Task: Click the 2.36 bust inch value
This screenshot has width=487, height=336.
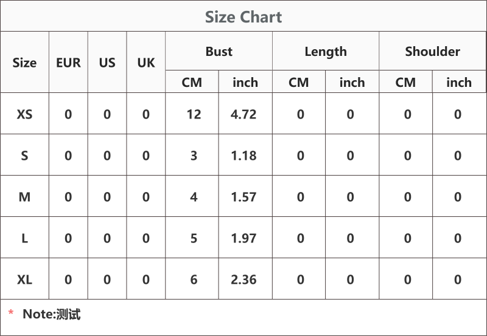Action: pos(243,279)
